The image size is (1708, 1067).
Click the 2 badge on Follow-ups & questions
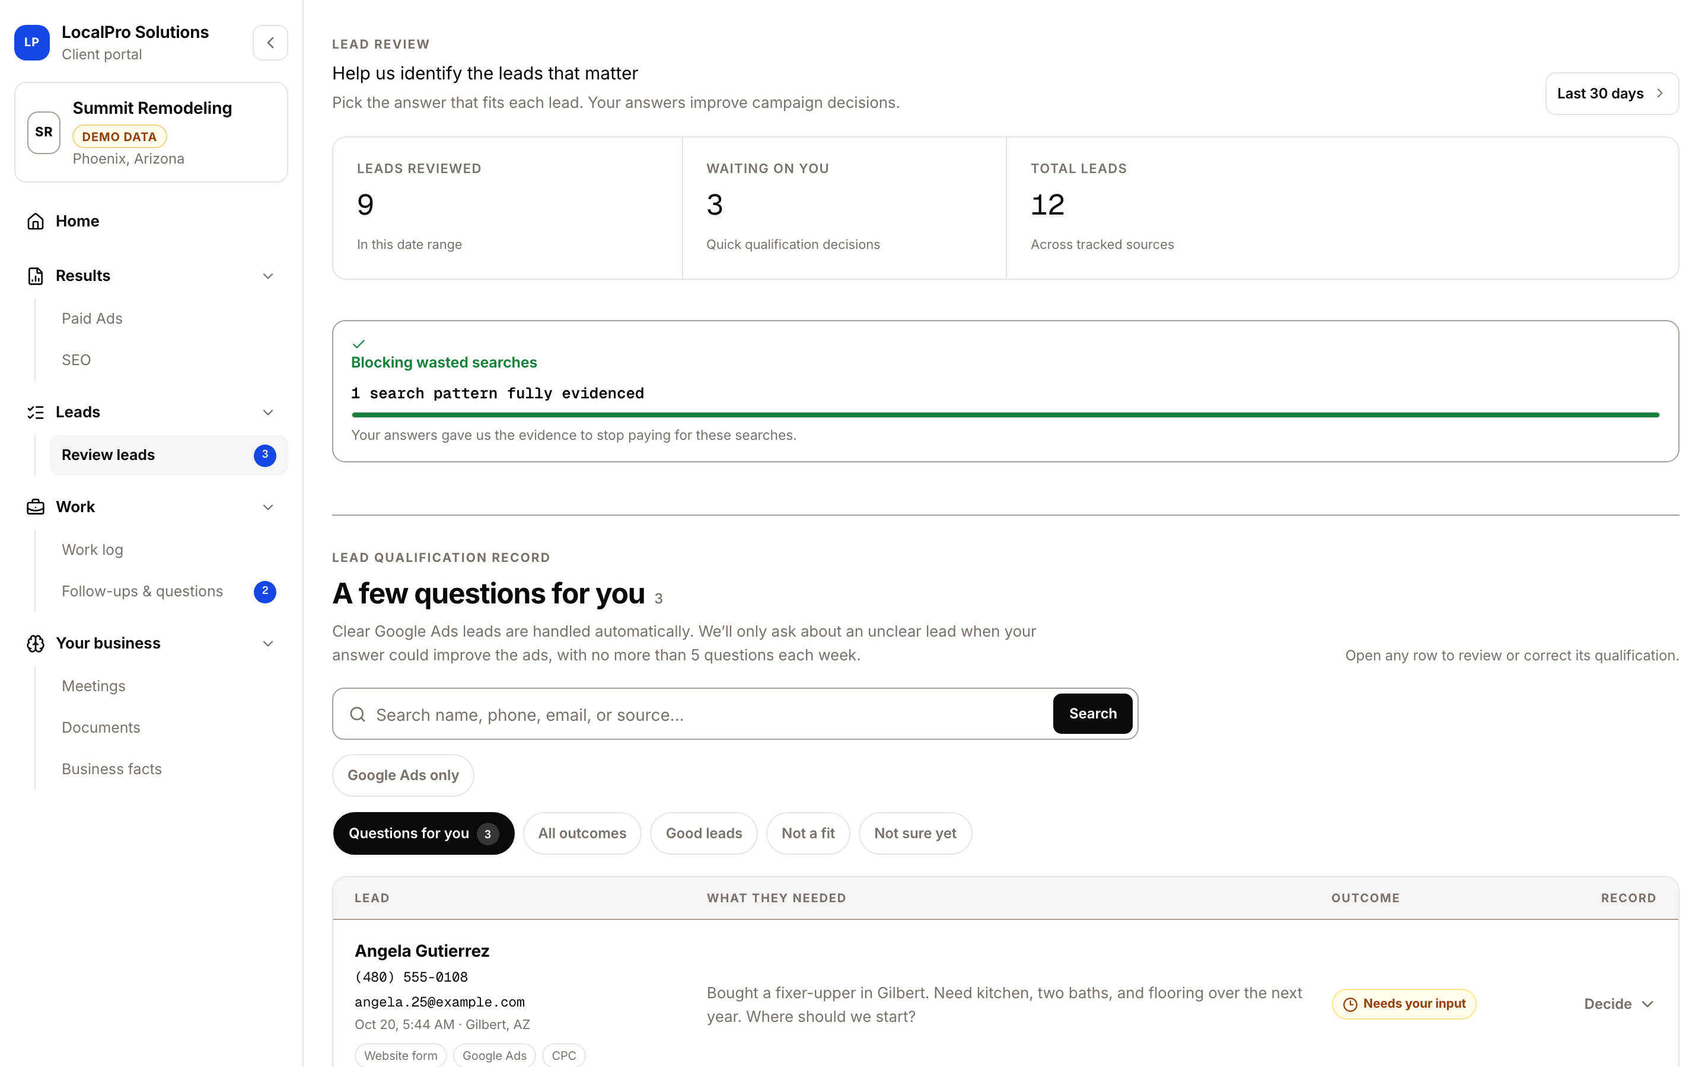pyautogui.click(x=265, y=592)
